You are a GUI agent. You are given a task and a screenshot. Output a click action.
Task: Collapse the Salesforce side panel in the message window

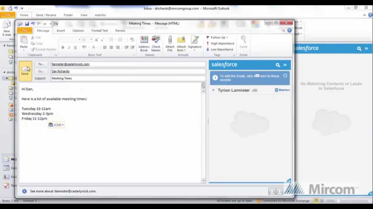285,65
